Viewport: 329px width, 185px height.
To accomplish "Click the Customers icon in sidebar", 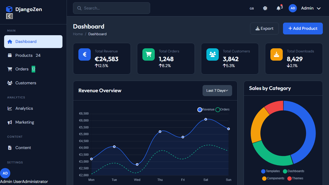I will (10, 83).
